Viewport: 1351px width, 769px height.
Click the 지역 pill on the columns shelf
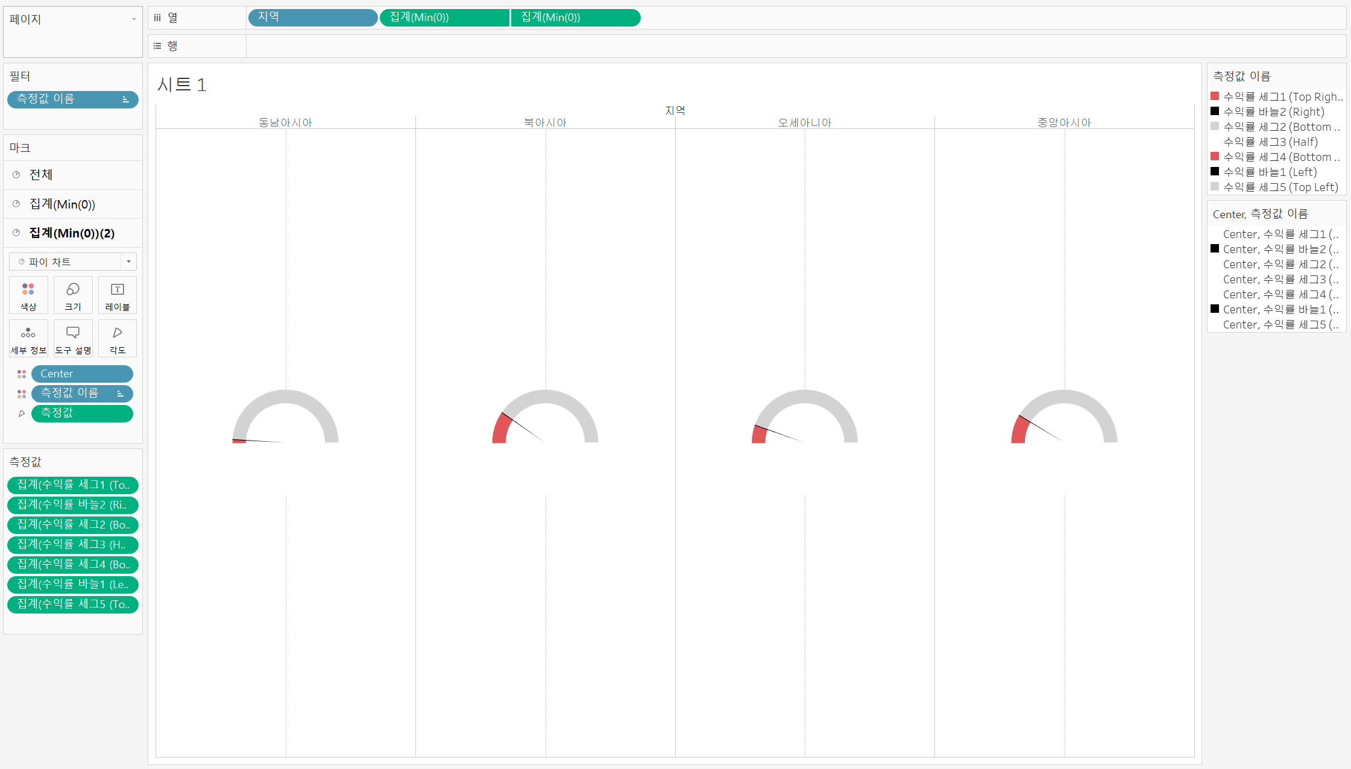click(x=312, y=17)
